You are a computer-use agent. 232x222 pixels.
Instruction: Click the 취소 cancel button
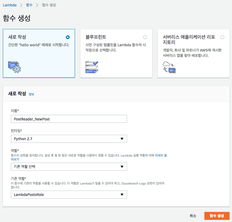(193, 216)
